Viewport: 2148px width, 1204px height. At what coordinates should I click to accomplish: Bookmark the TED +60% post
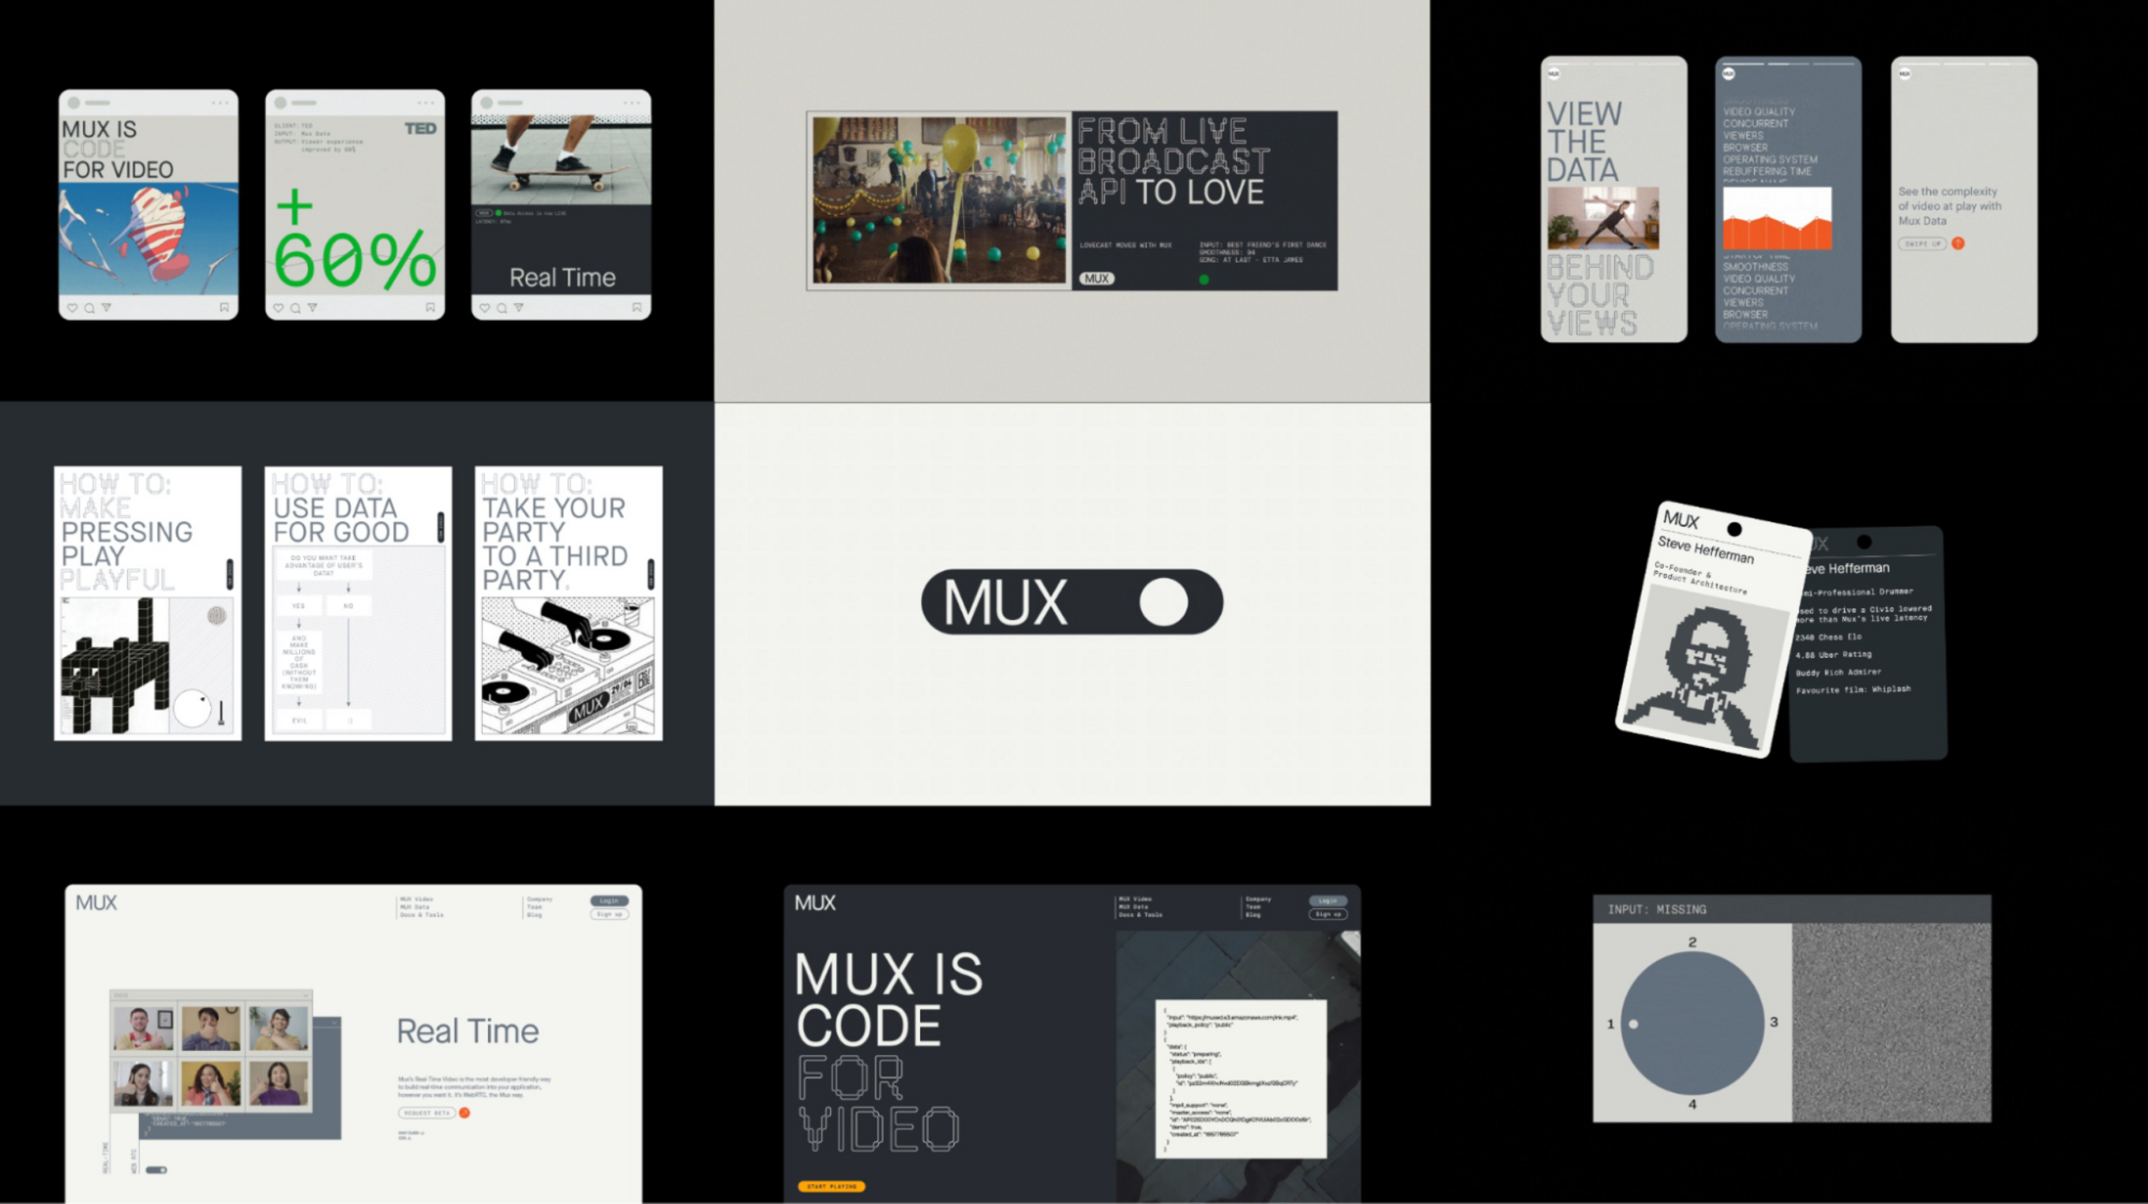(430, 308)
